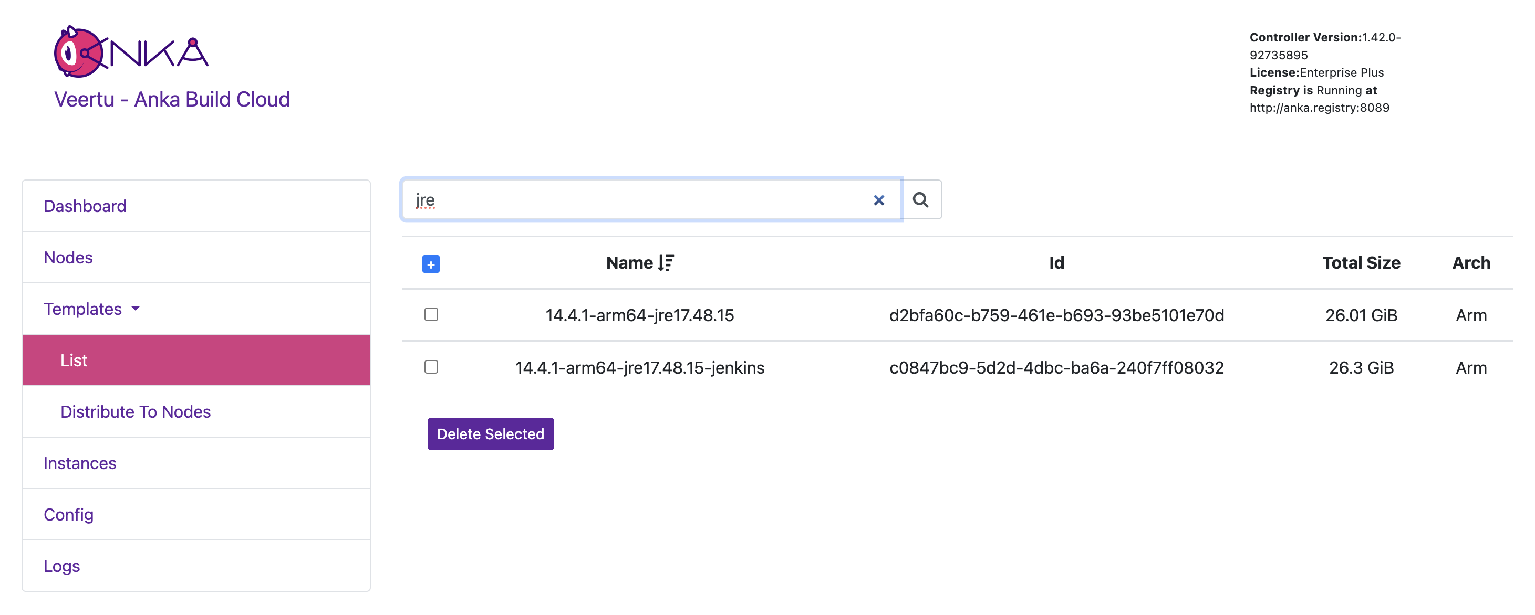The height and width of the screenshot is (615, 1535).
Task: Navigate to the Instances page
Action: 80,463
